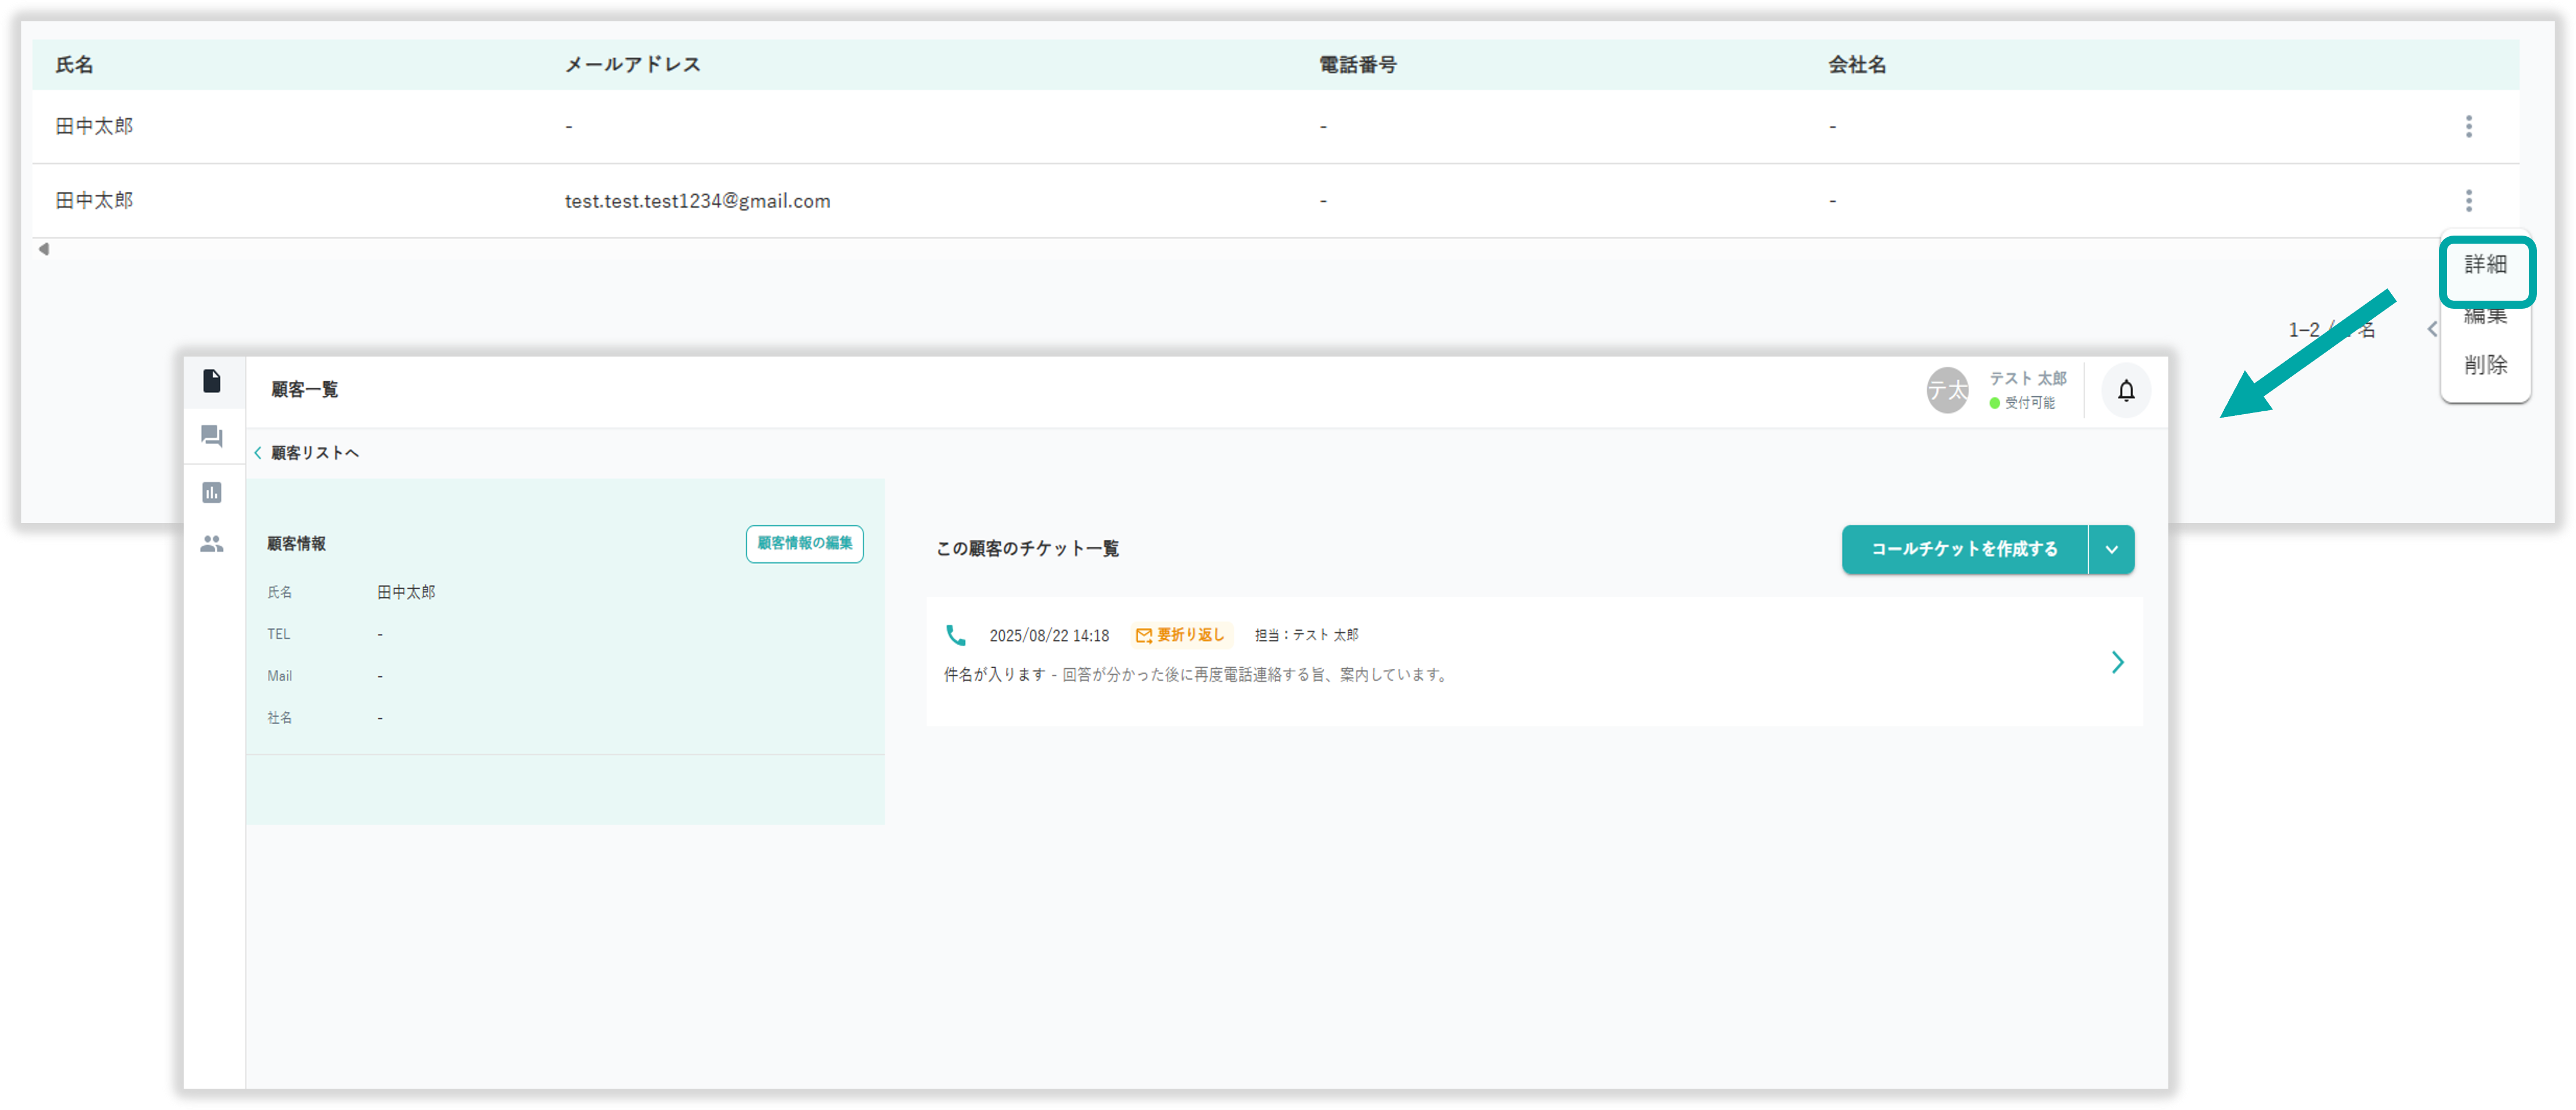2576x1110 pixels.
Task: Expand the dropdown arrow beside コールチケットを作成する
Action: click(2111, 549)
